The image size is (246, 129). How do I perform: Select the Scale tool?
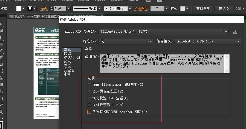(1, 64)
